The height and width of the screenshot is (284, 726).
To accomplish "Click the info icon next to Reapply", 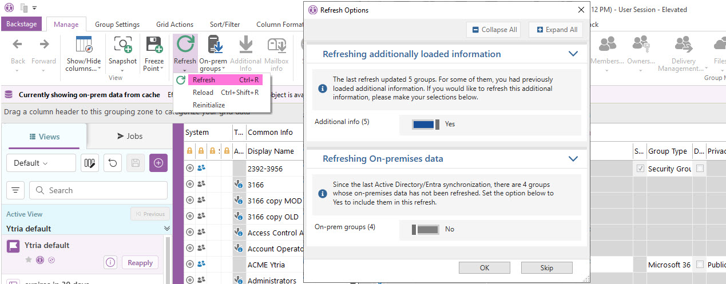I will tap(110, 262).
